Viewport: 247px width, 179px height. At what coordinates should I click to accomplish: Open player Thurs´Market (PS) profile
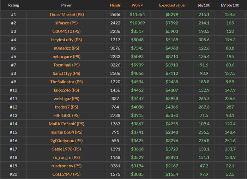pyautogui.click(x=66, y=14)
